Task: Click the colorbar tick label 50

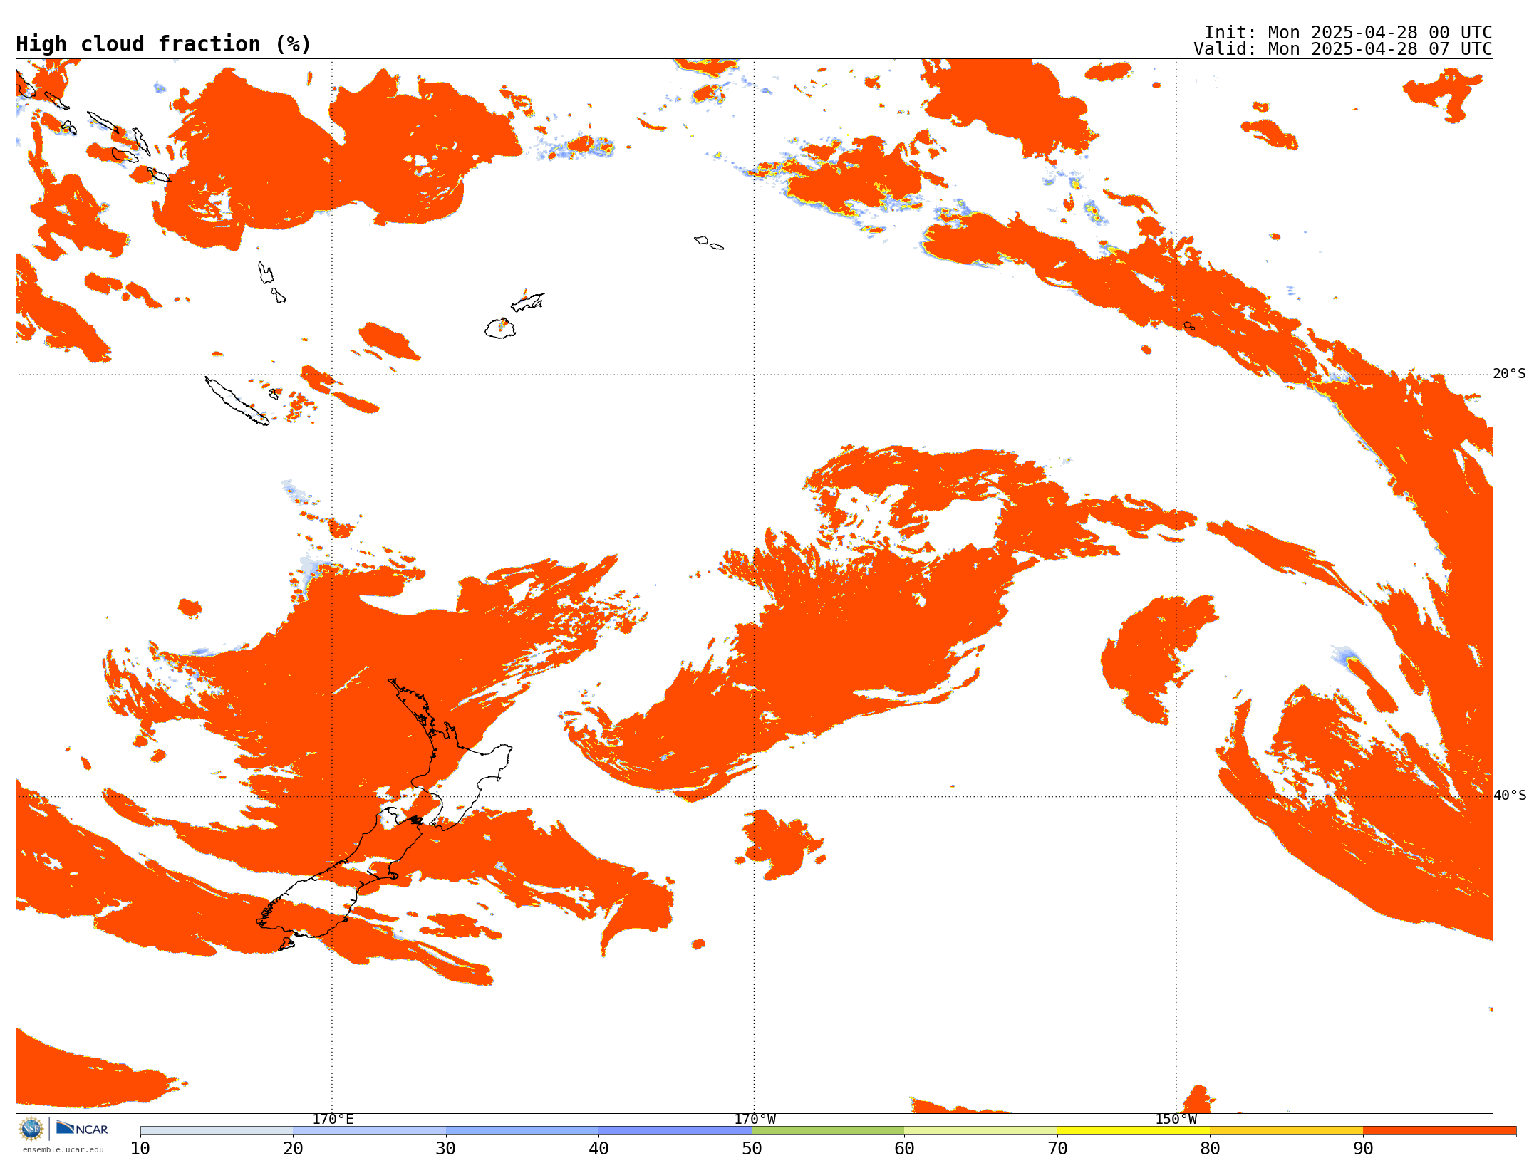Action: pos(752,1149)
